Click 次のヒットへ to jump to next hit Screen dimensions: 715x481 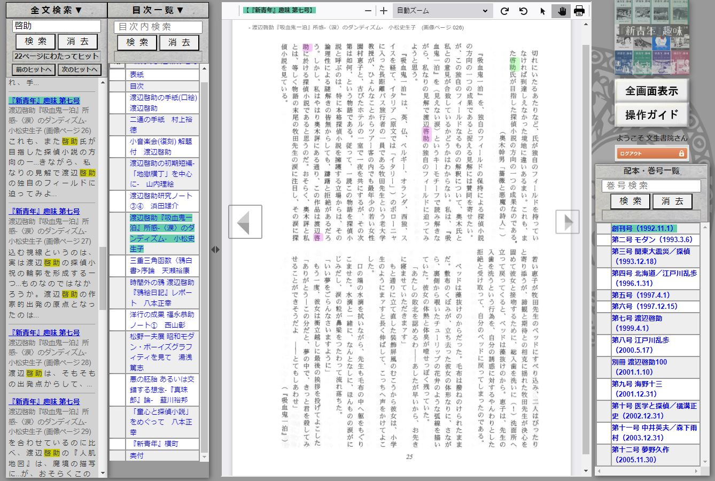[x=79, y=69]
